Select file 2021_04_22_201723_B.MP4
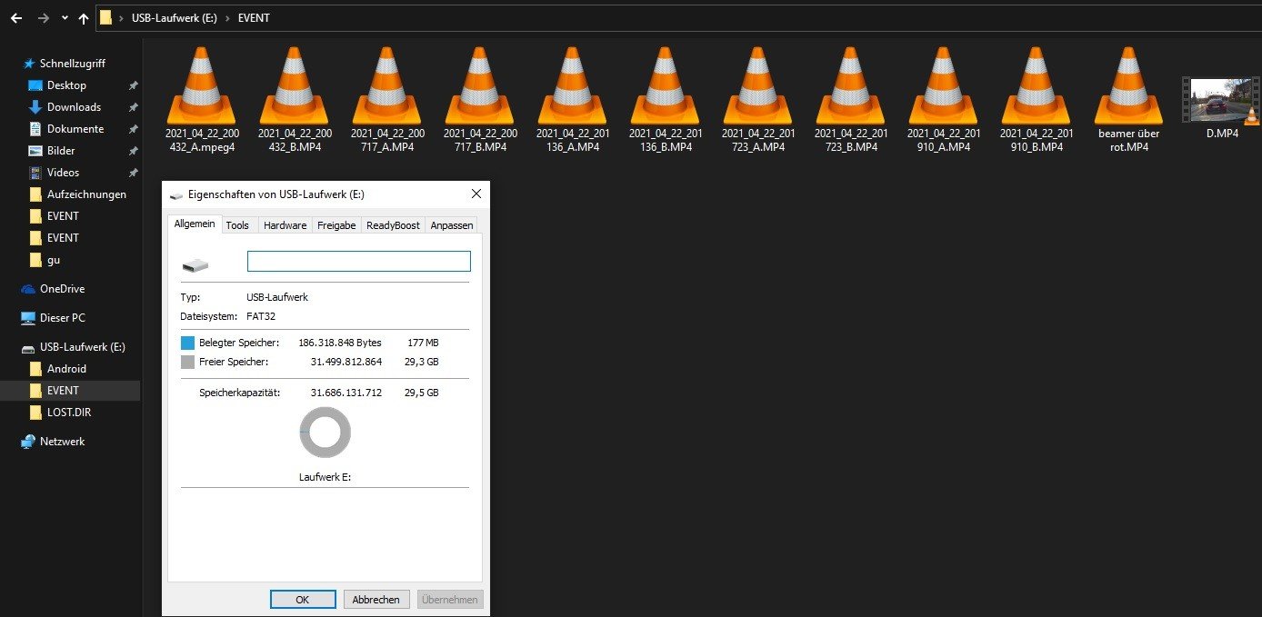 pos(851,100)
